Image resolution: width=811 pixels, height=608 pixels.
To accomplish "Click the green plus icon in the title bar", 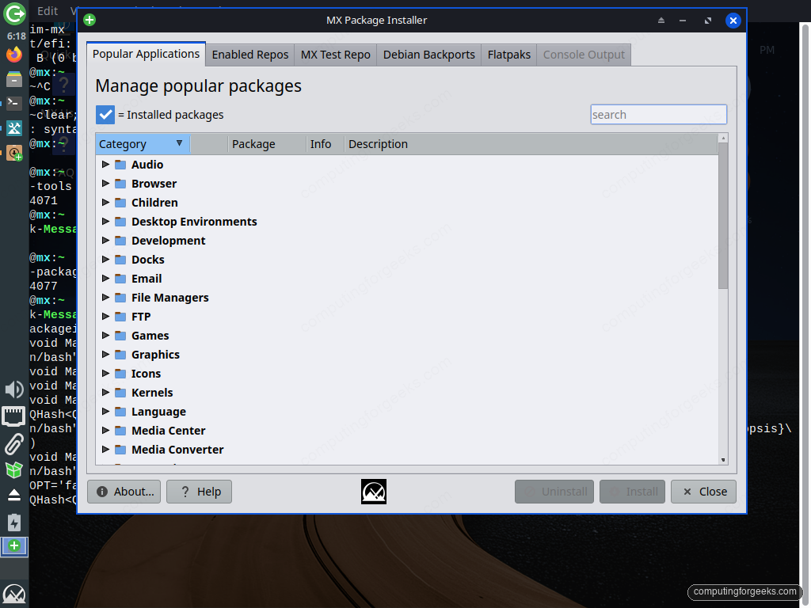I will point(89,20).
